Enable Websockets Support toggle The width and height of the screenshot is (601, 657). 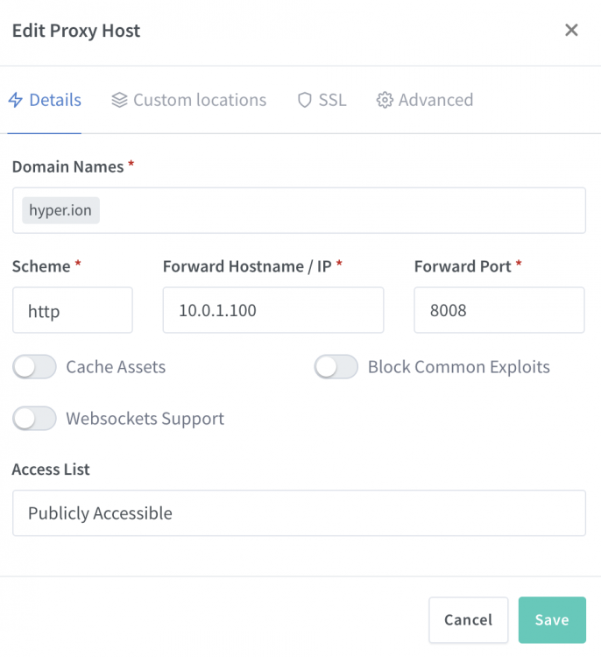[x=34, y=418]
